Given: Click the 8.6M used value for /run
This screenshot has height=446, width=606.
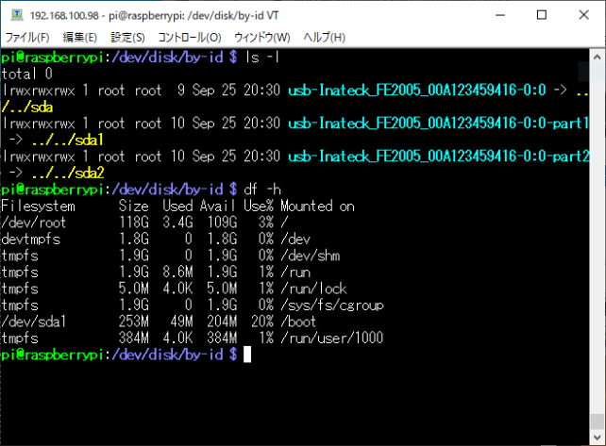Looking at the screenshot, I should pos(177,273).
